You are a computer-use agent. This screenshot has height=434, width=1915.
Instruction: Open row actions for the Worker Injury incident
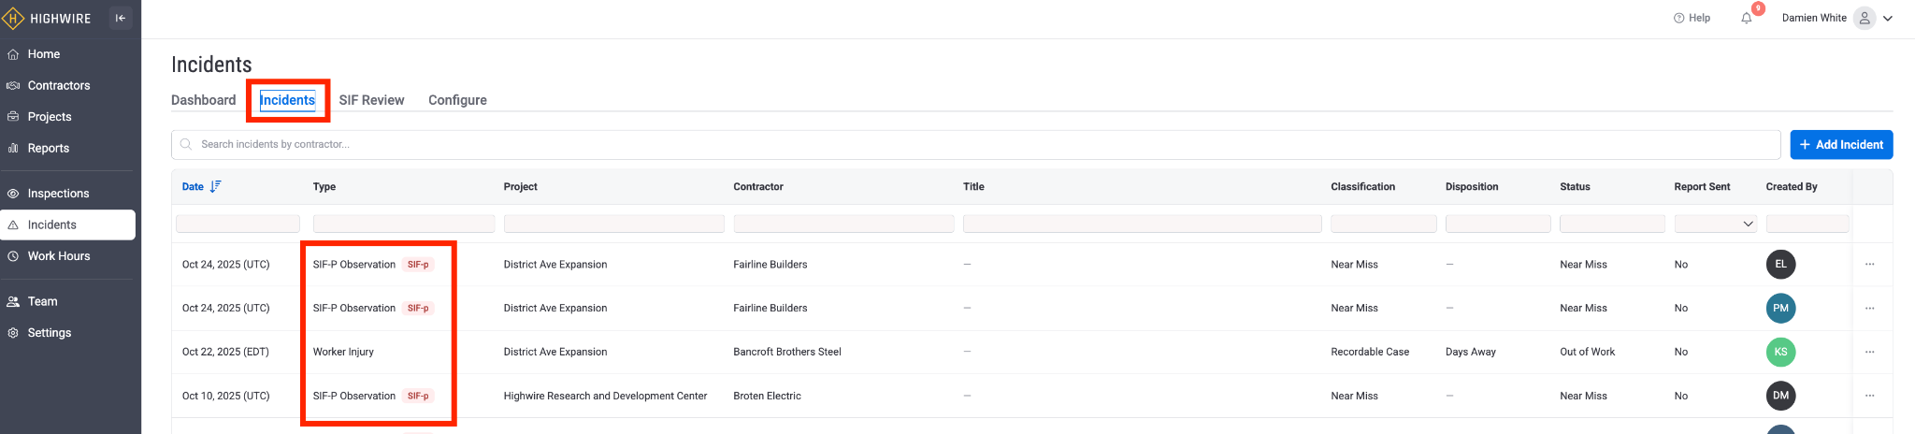pyautogui.click(x=1869, y=352)
